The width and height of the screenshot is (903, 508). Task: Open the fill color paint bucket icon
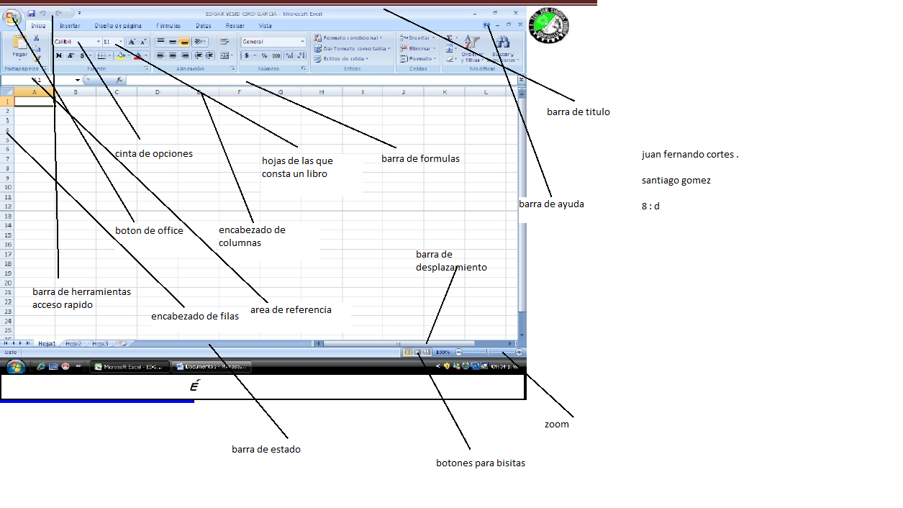[x=120, y=56]
